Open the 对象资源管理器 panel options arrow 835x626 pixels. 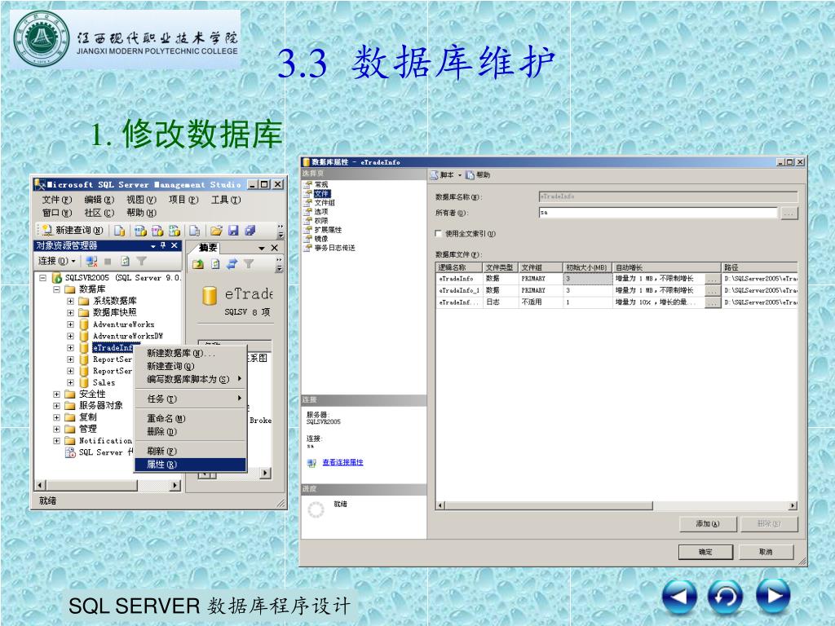tap(152, 246)
